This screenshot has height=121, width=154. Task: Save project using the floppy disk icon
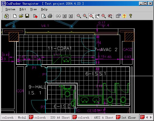pos(27,16)
